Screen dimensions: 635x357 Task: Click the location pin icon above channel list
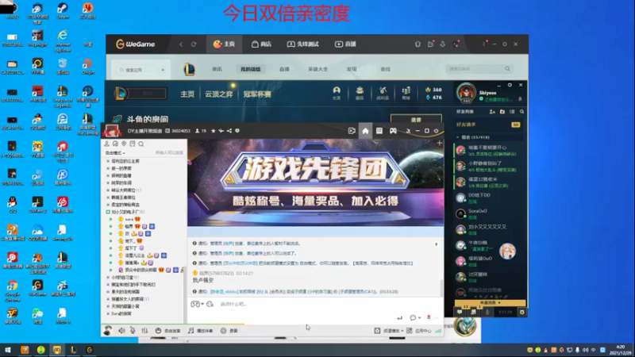tap(124, 144)
